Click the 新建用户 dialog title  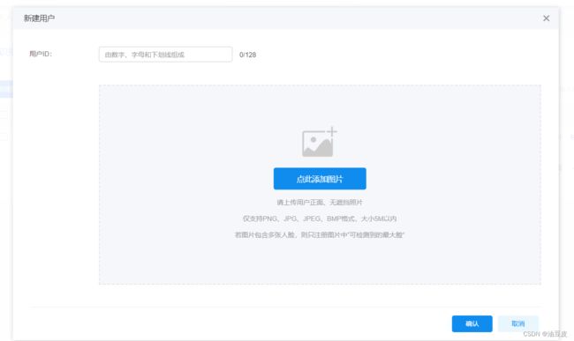coord(39,19)
